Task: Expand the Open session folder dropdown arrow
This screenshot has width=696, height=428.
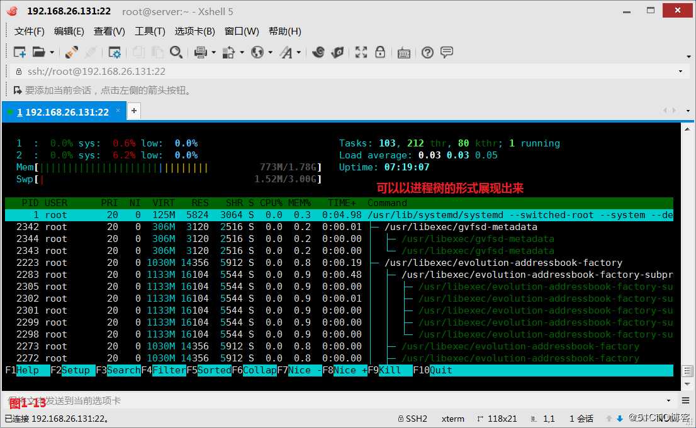Action: tap(52, 52)
